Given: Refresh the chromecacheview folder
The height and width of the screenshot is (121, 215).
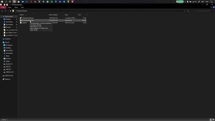Looking at the screenshot, I should coord(188,11).
